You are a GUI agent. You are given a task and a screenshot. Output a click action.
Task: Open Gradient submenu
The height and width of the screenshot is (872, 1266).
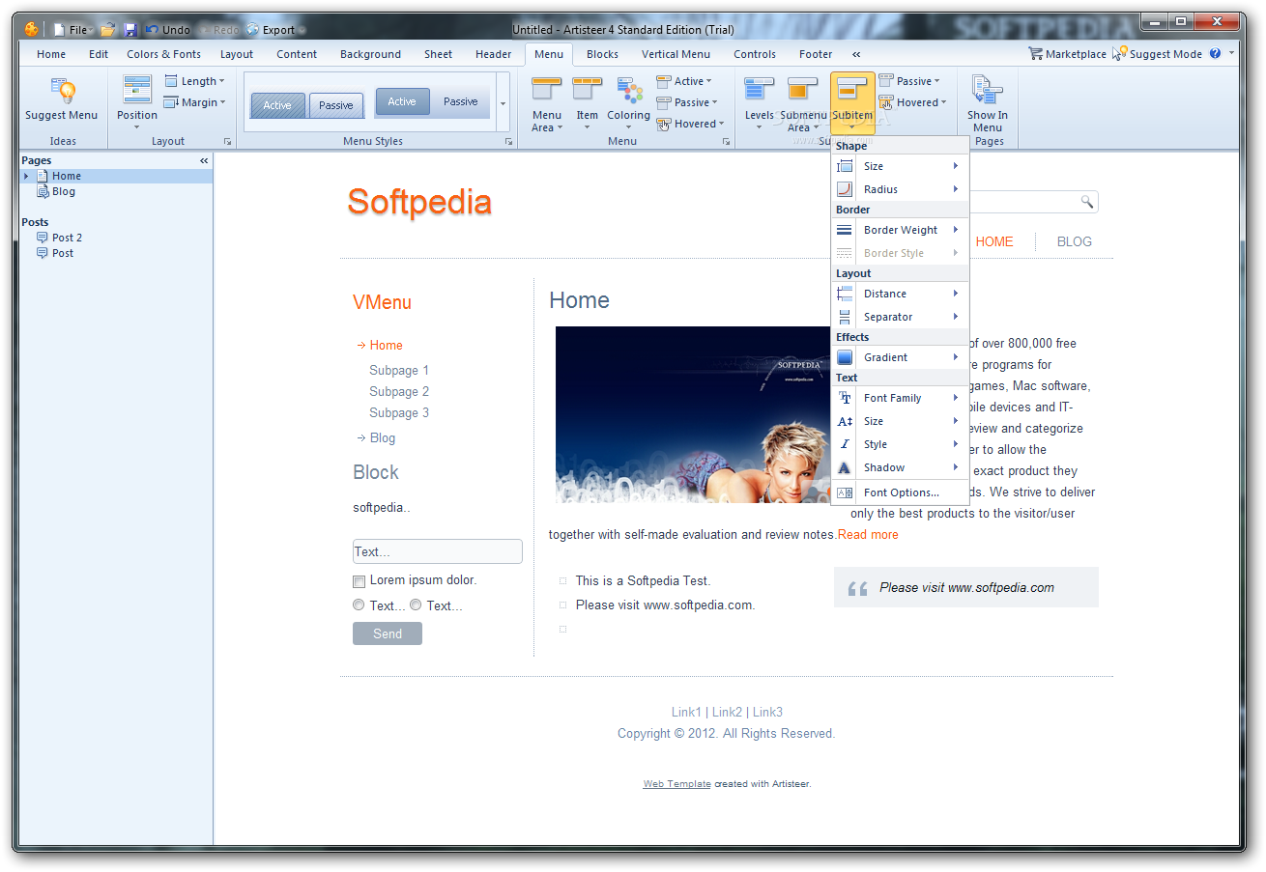(900, 357)
